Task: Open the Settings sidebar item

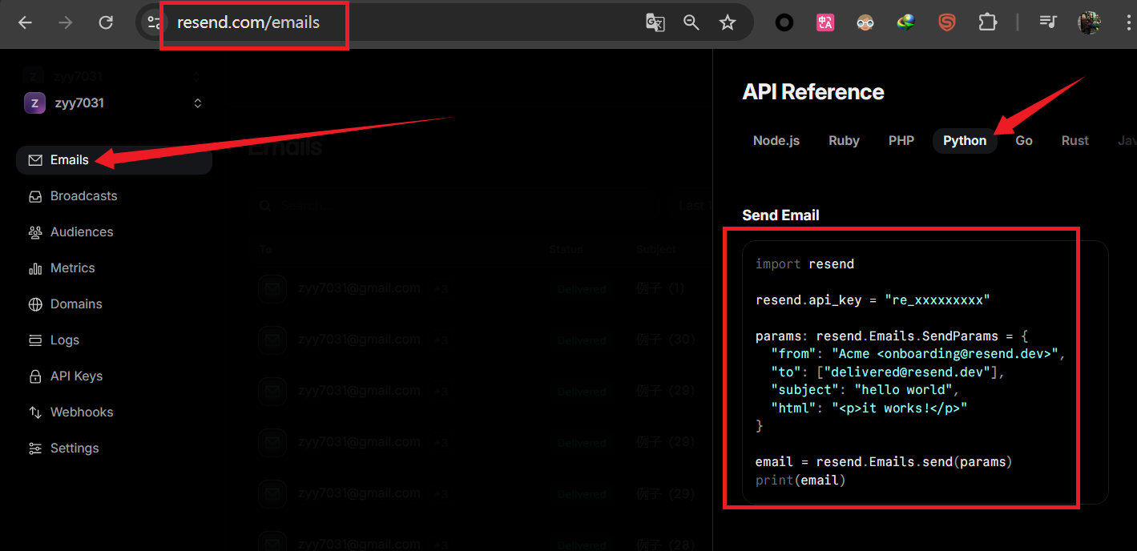Action: [114, 448]
